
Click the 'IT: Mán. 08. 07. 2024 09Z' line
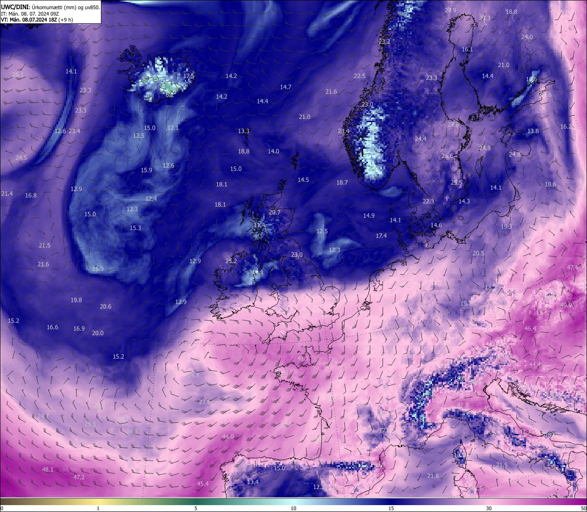click(31, 13)
